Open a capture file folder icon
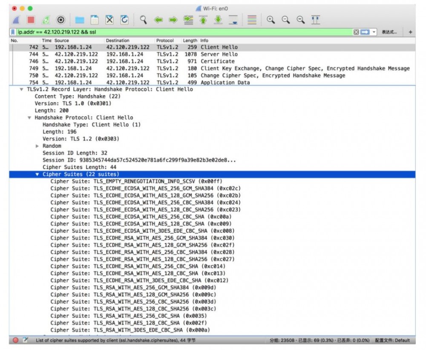The width and height of the screenshot is (426, 350). (x=80, y=20)
